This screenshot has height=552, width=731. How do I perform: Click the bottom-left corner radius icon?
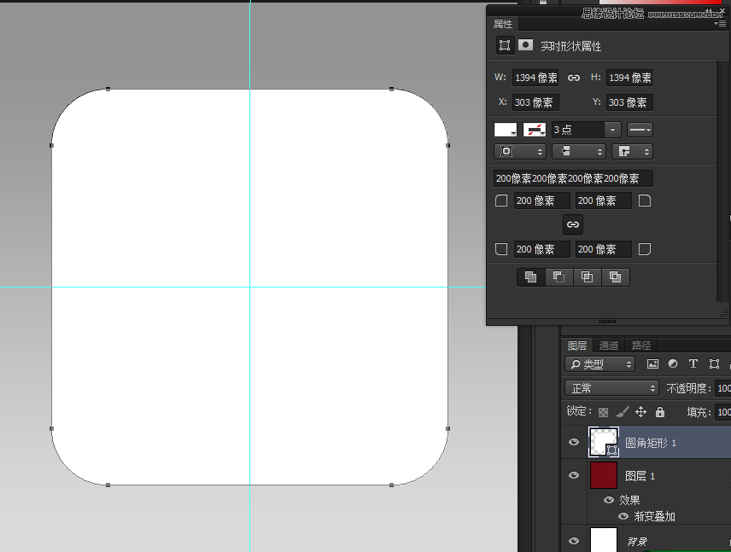[501, 249]
